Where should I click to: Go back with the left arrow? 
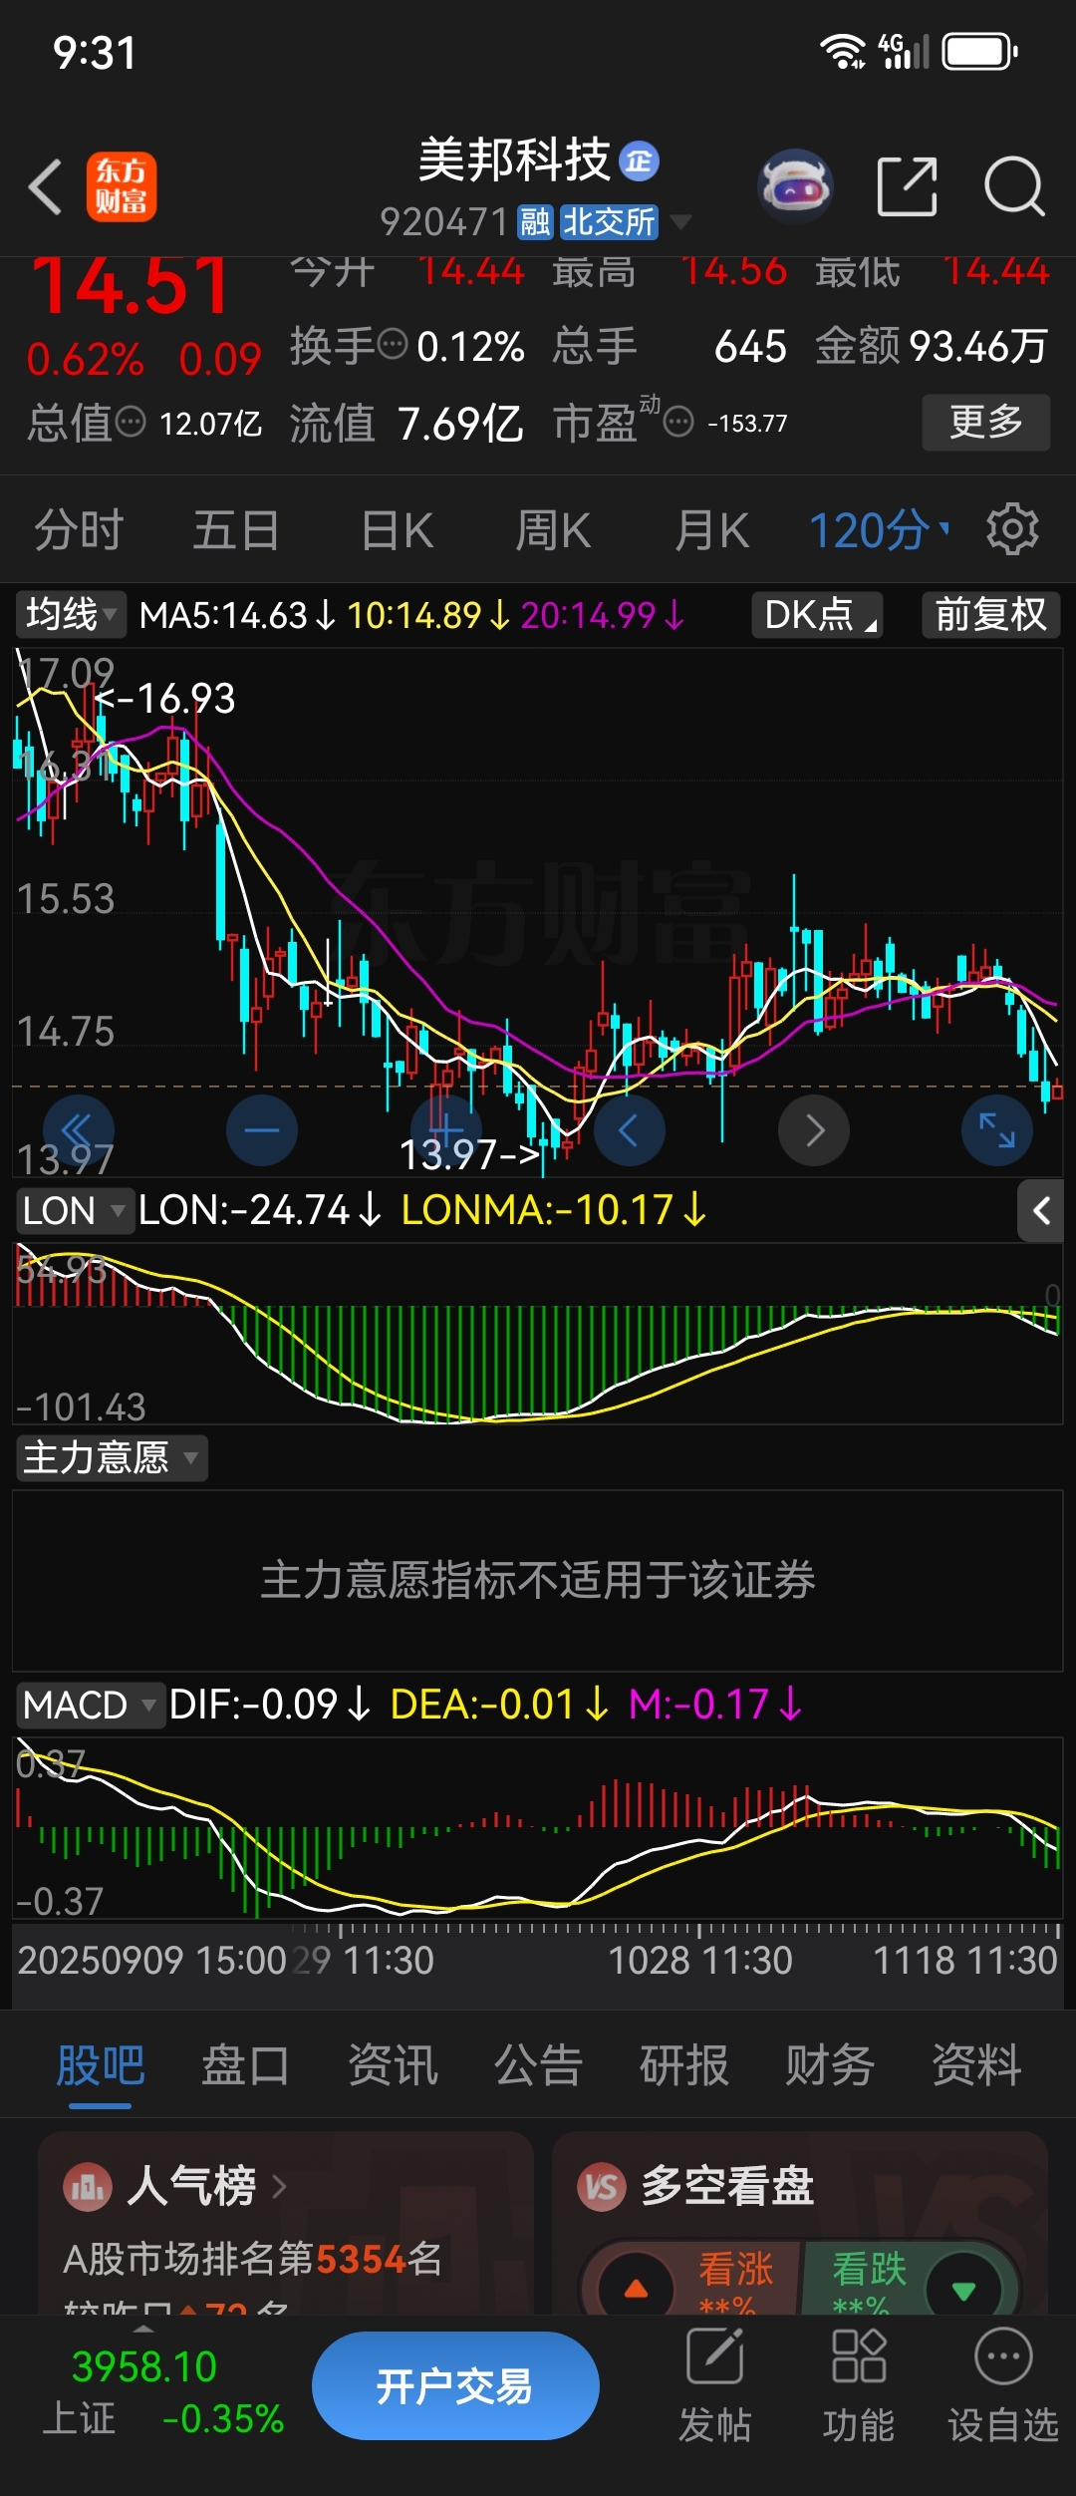point(45,186)
